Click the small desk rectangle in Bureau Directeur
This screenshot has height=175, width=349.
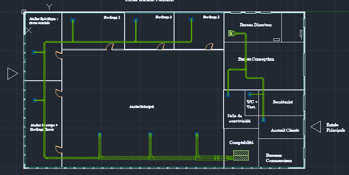click(x=277, y=40)
